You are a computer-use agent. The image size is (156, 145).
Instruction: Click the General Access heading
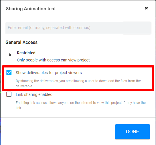coord(21,42)
